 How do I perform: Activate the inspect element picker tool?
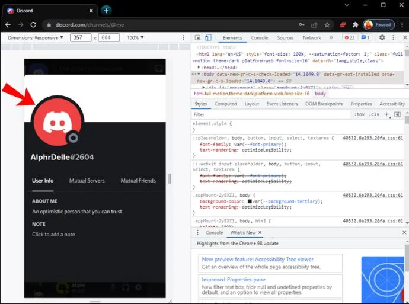point(198,37)
